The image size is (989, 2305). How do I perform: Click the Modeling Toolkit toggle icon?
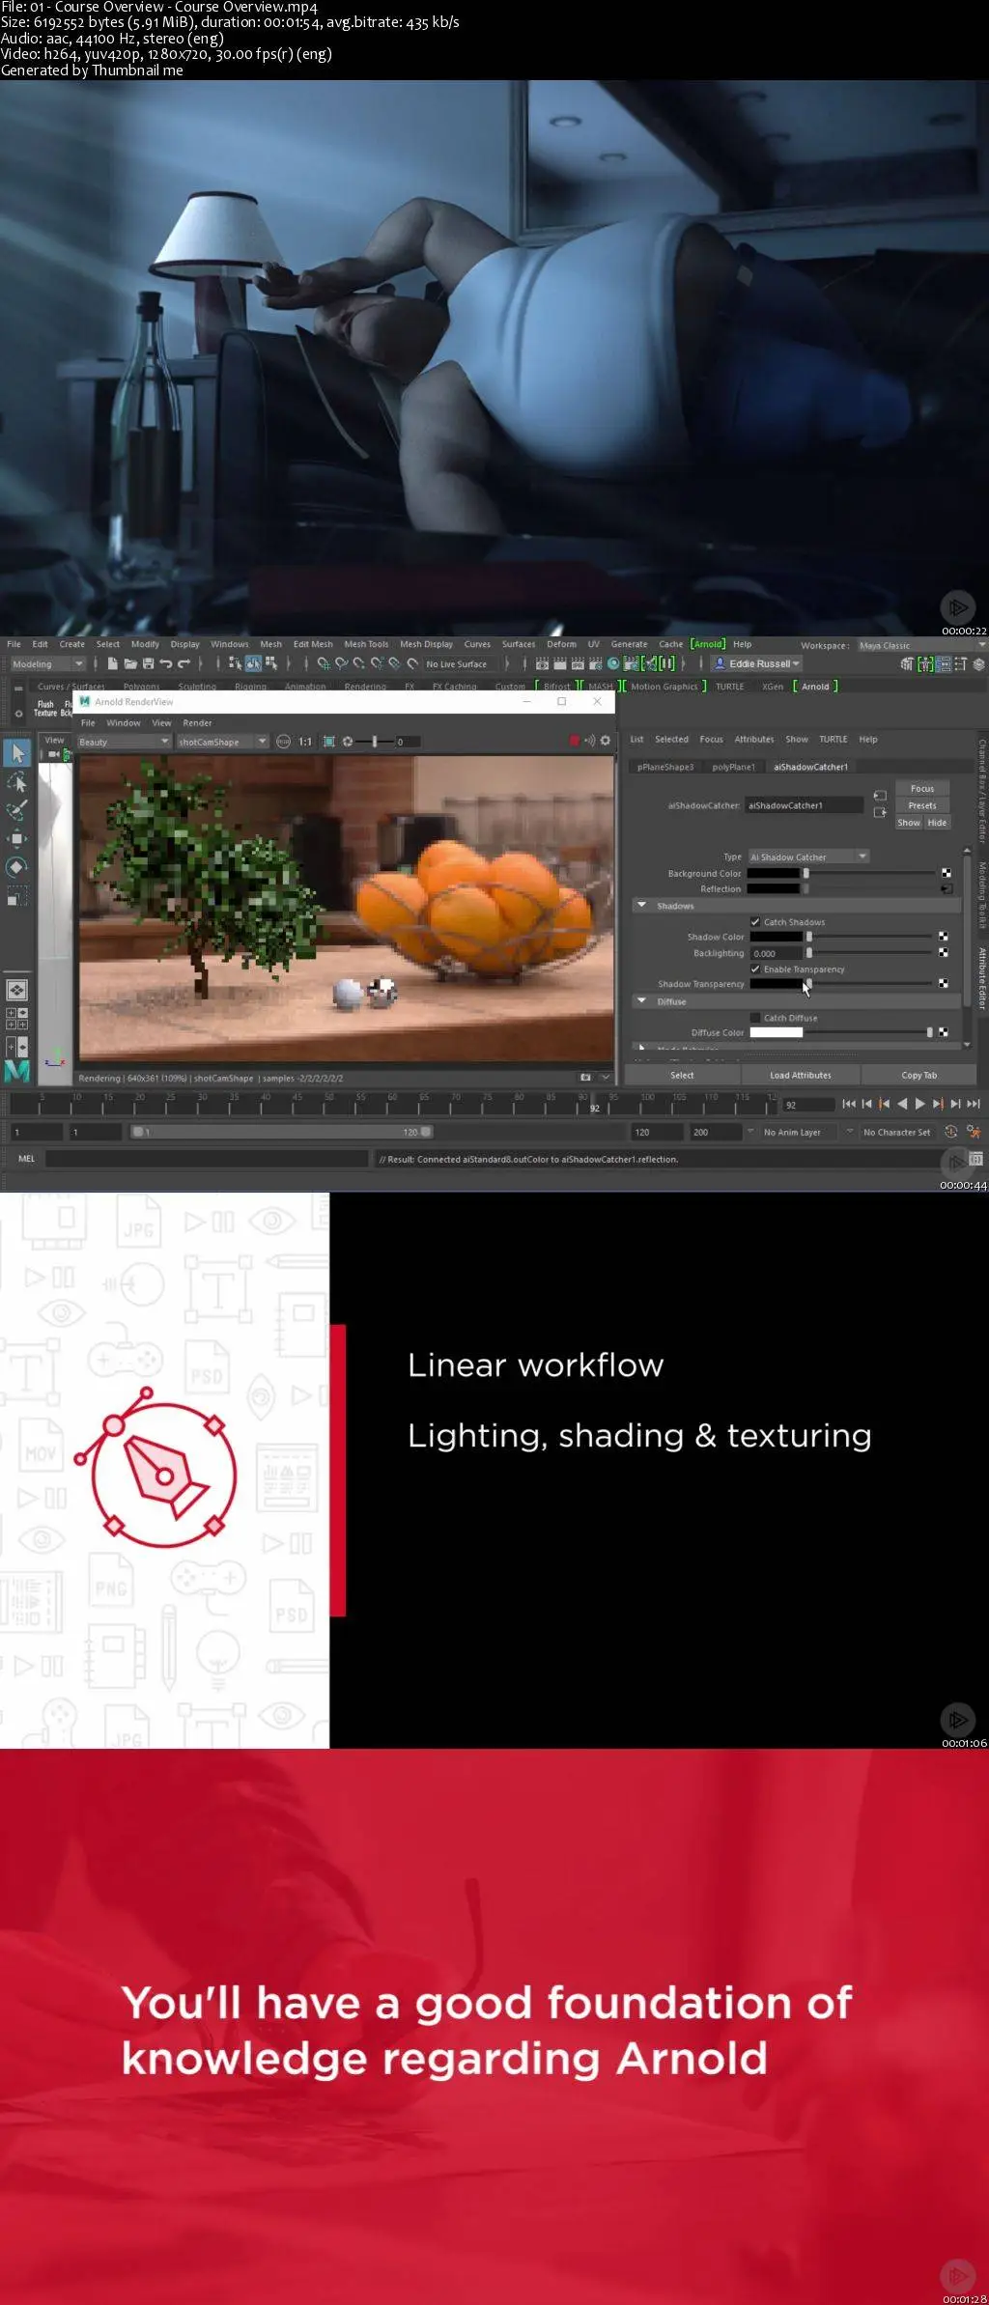(x=906, y=663)
